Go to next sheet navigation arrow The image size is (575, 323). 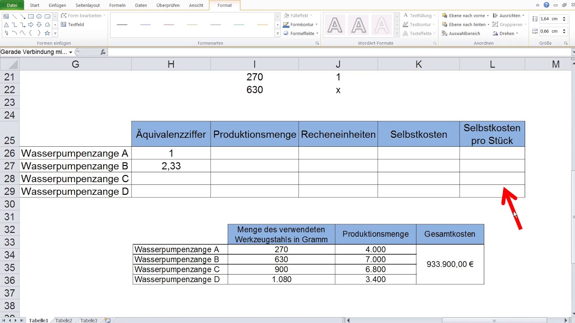[16, 320]
